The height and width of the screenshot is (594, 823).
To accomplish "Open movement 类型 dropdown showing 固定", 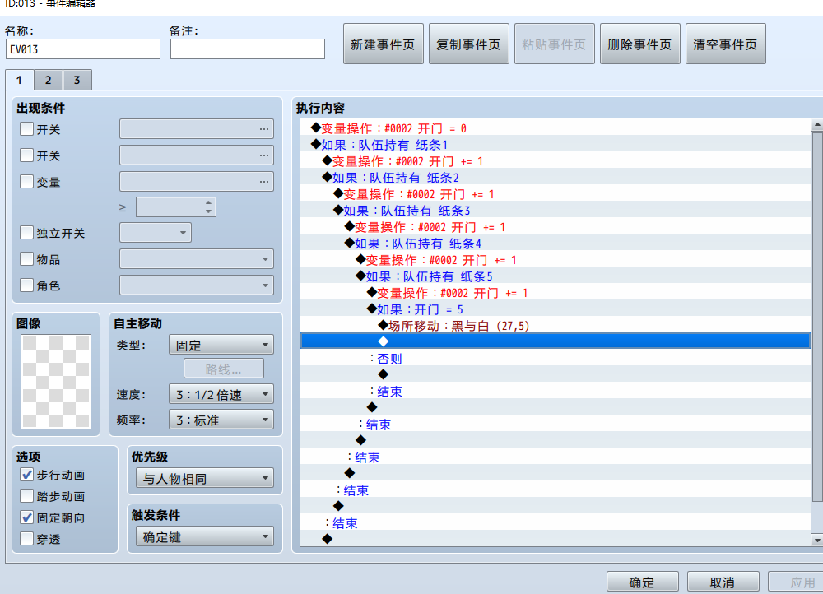I will click(221, 345).
